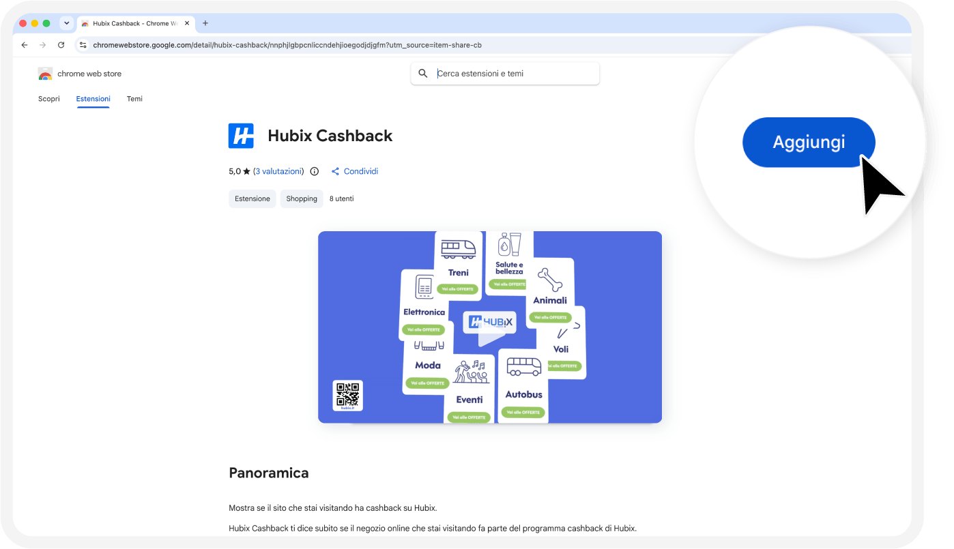
Task: Open the tab search dropdown arrow
Action: pyautogui.click(x=67, y=23)
